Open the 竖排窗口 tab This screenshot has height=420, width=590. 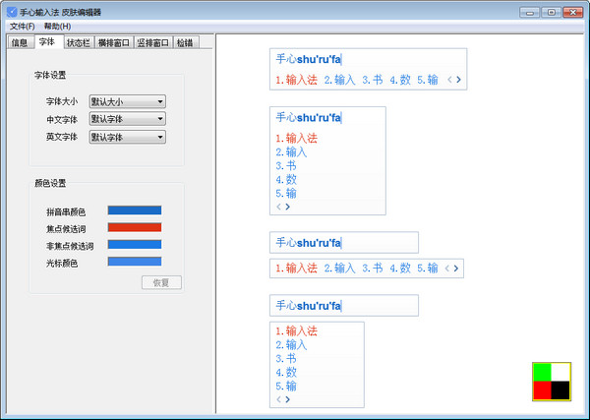tap(152, 42)
